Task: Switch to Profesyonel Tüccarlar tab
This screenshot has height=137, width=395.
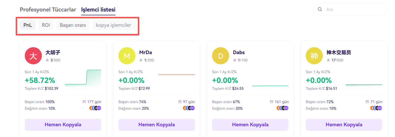Action: 48,10
